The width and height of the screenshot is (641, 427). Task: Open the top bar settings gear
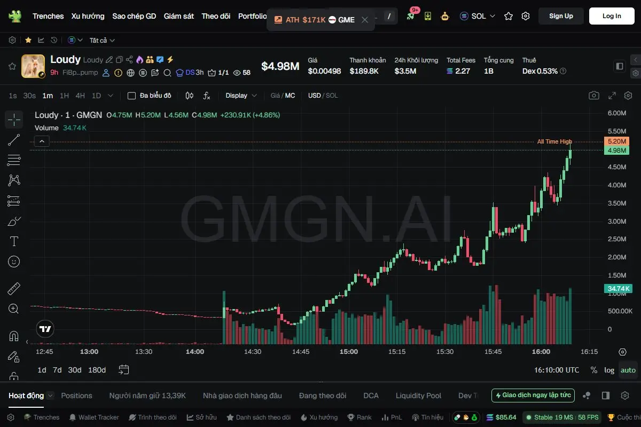pyautogui.click(x=526, y=16)
